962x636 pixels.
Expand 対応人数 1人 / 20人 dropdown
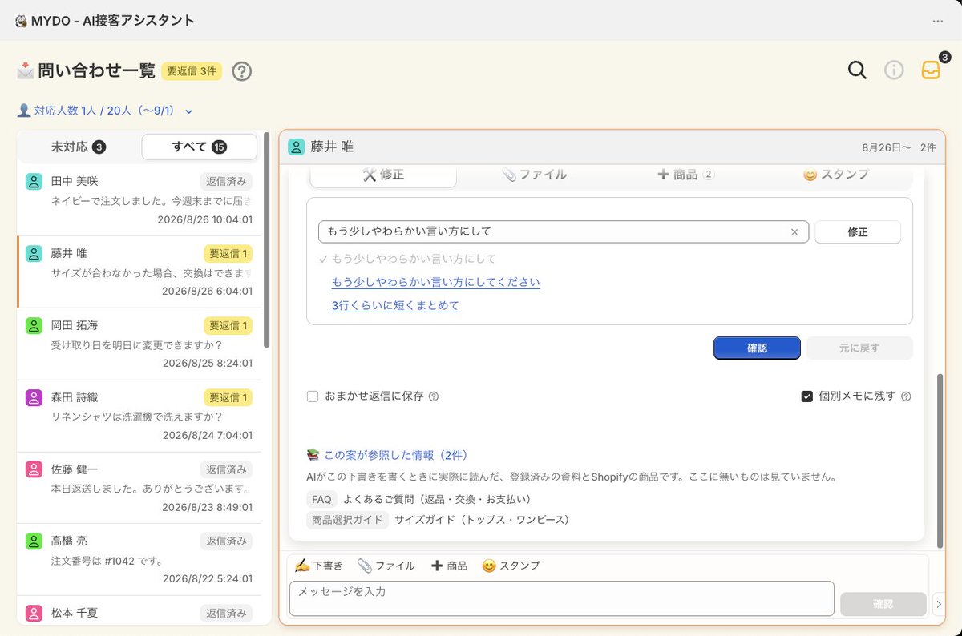click(x=105, y=111)
